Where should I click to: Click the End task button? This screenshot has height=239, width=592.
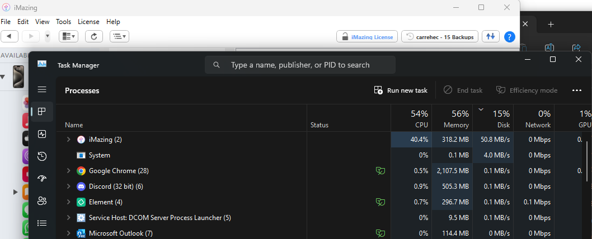(x=463, y=90)
